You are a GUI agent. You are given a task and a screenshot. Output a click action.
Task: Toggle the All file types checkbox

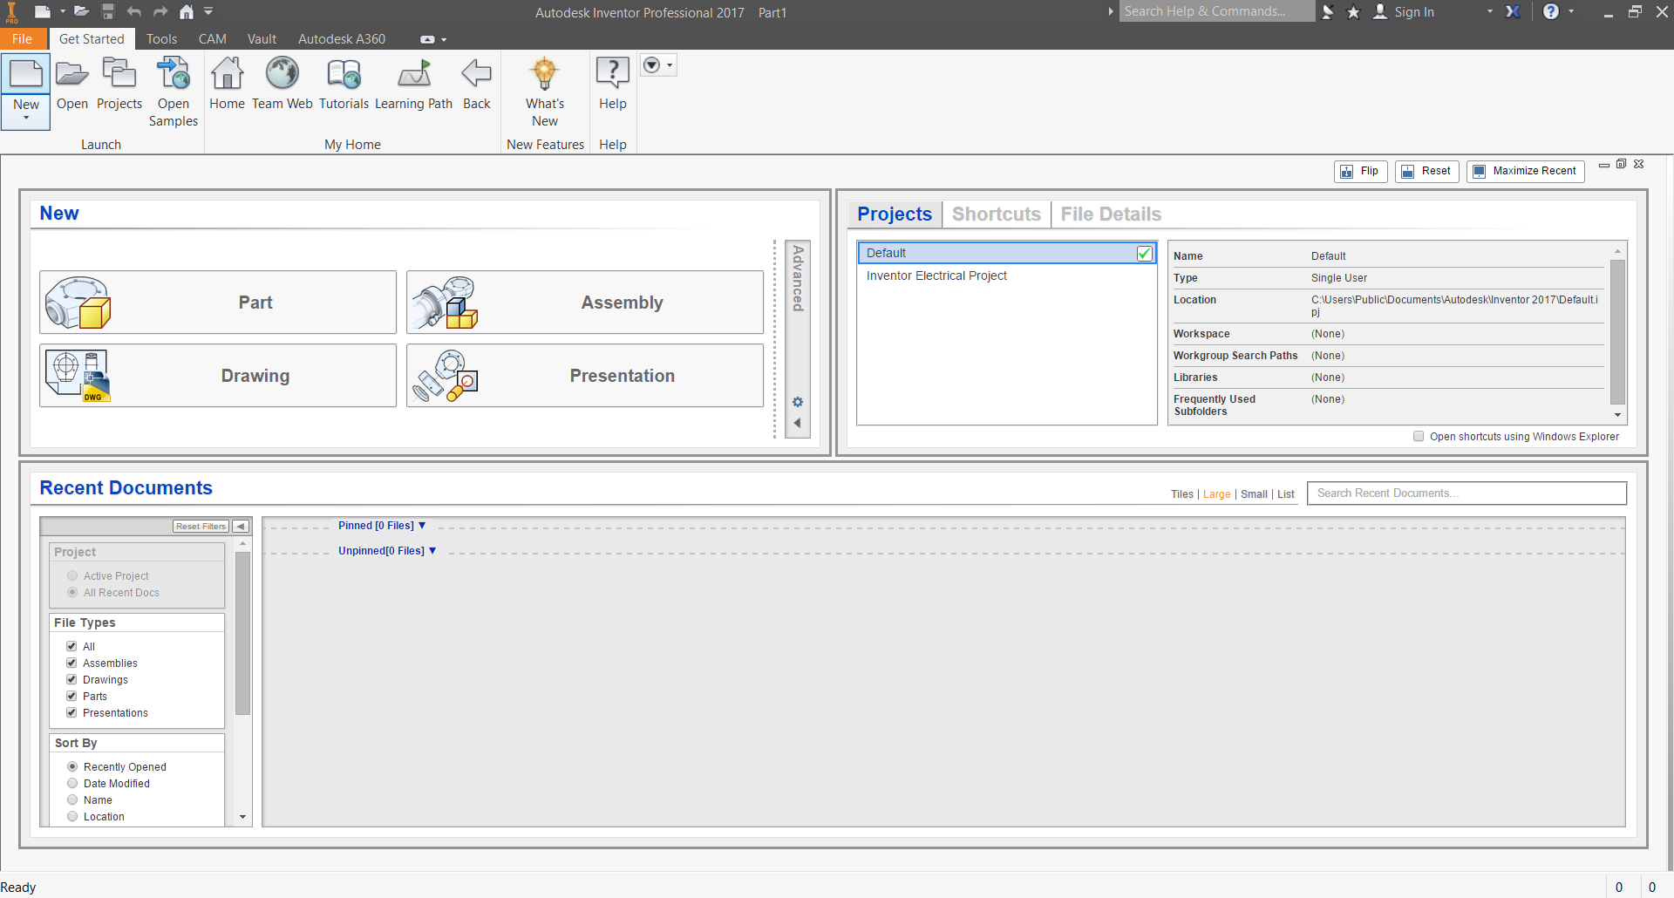71,646
